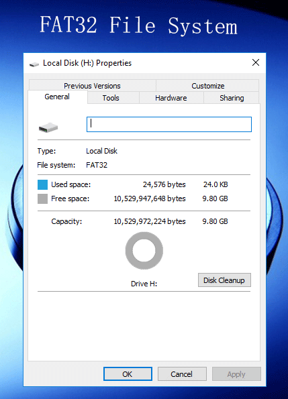The height and width of the screenshot is (399, 288).
Task: Open the Previous Versions tab
Action: point(92,86)
